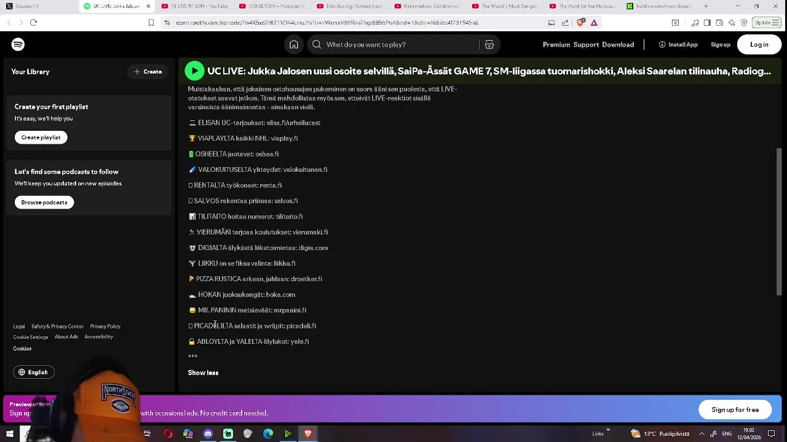Collapse the description with Show less
The width and height of the screenshot is (787, 442).
[203, 373]
